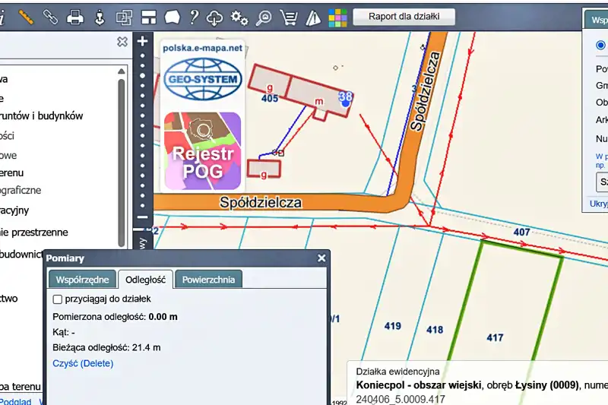
Task: Enable 'przyciągaj do działek' checkbox
Action: point(58,299)
